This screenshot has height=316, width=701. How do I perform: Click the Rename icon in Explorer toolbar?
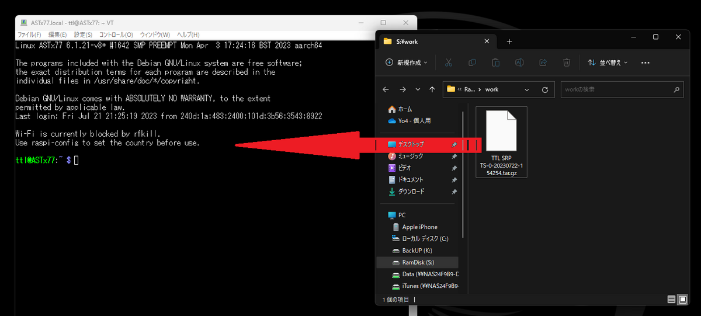tap(519, 62)
